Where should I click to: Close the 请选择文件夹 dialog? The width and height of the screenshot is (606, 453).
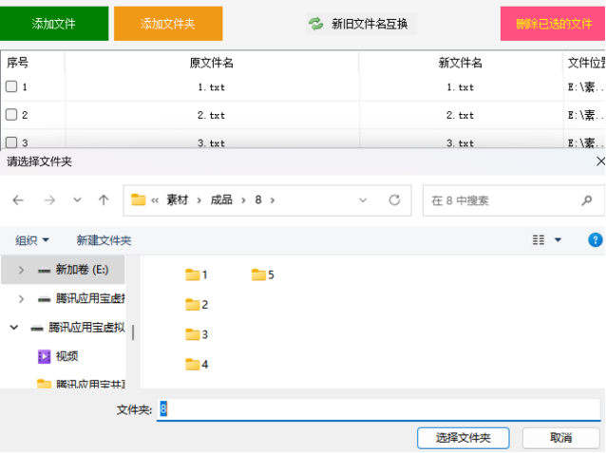[x=600, y=161]
